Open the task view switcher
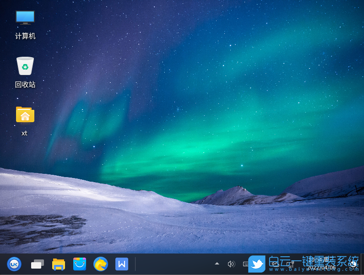Viewport: 364px width, 275px height. tap(37, 264)
